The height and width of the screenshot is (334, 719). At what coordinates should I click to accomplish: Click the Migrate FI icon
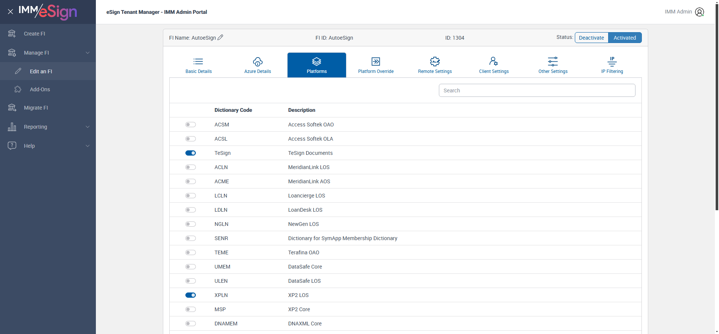tap(12, 108)
